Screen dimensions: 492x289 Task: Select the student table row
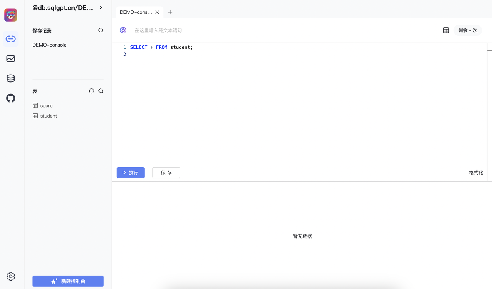pyautogui.click(x=68, y=116)
